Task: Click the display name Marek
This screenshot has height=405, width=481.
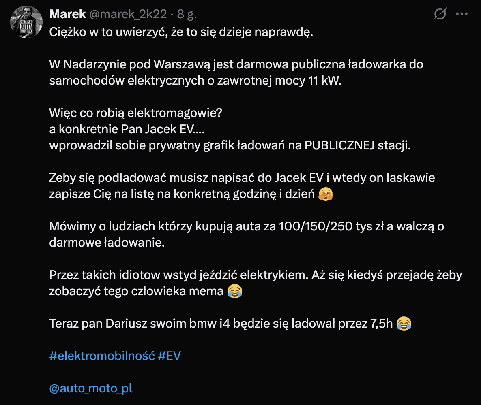Action: pyautogui.click(x=67, y=15)
